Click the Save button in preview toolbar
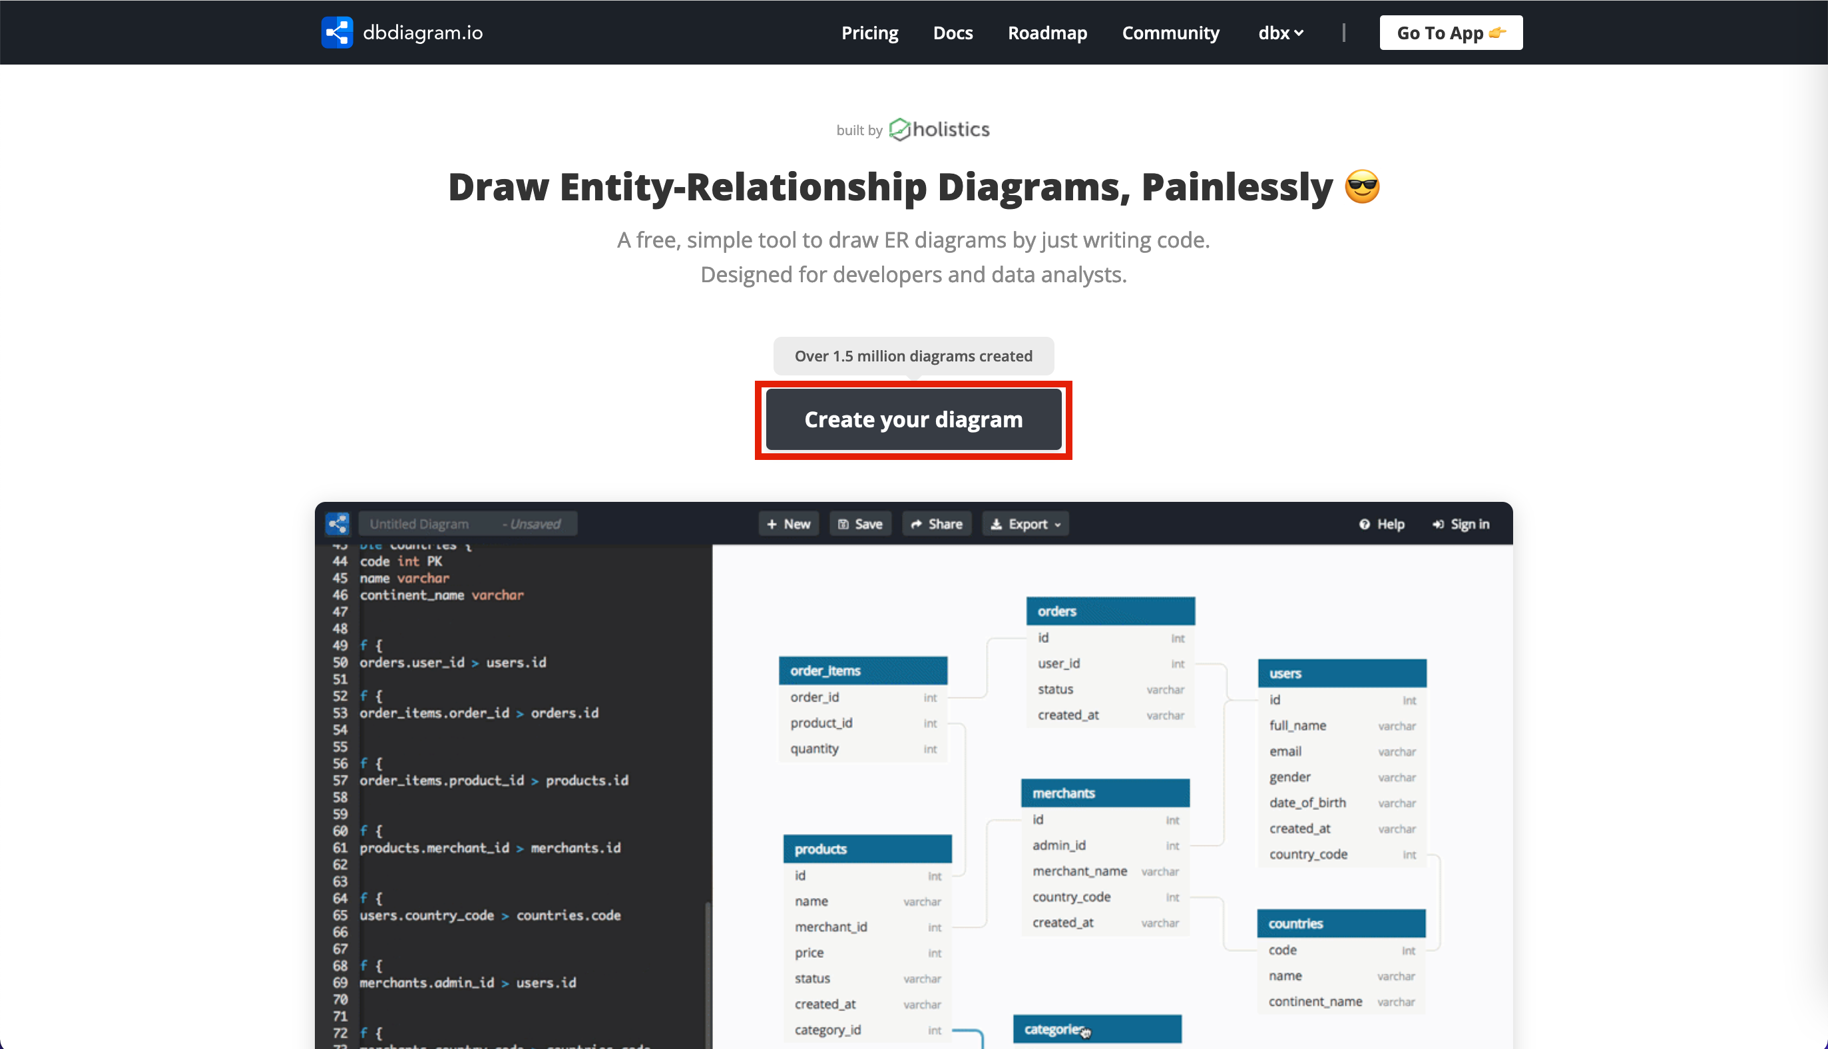The width and height of the screenshot is (1828, 1049). tap(860, 524)
